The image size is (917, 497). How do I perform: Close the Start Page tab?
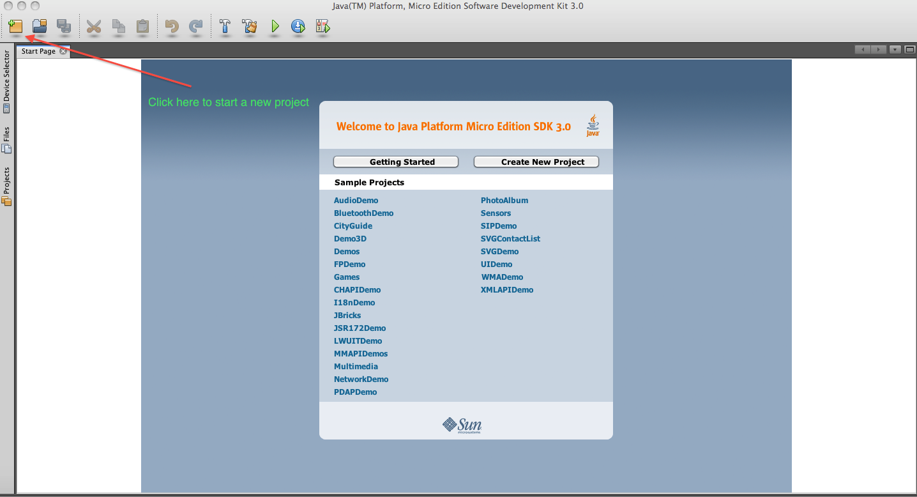(x=63, y=51)
